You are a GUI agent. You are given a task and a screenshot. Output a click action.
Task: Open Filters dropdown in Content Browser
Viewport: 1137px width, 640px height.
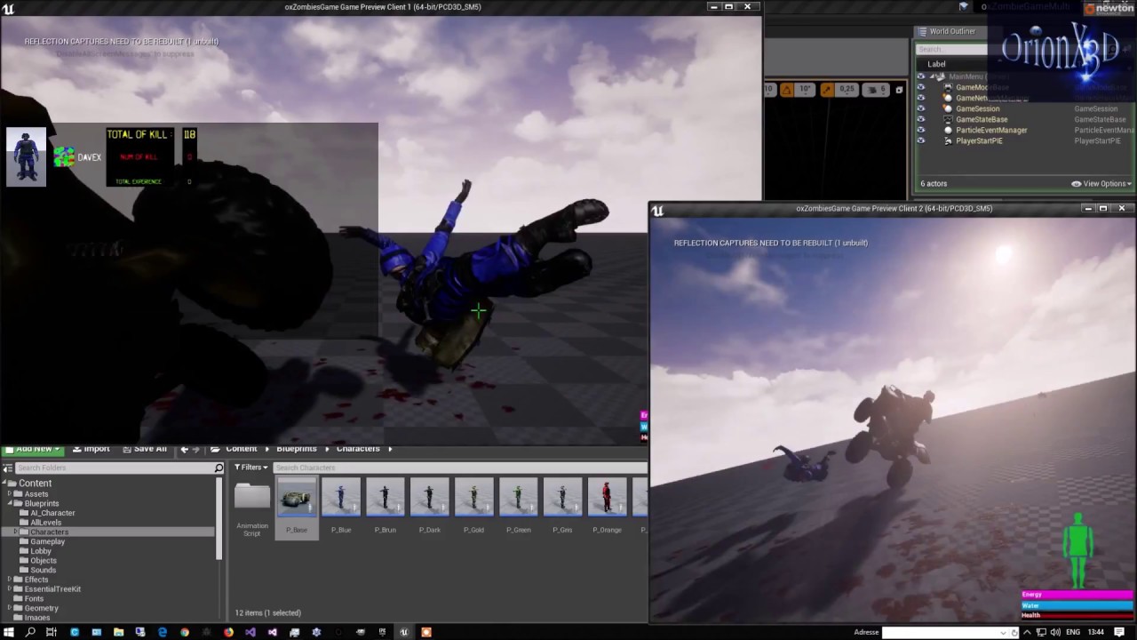click(250, 468)
